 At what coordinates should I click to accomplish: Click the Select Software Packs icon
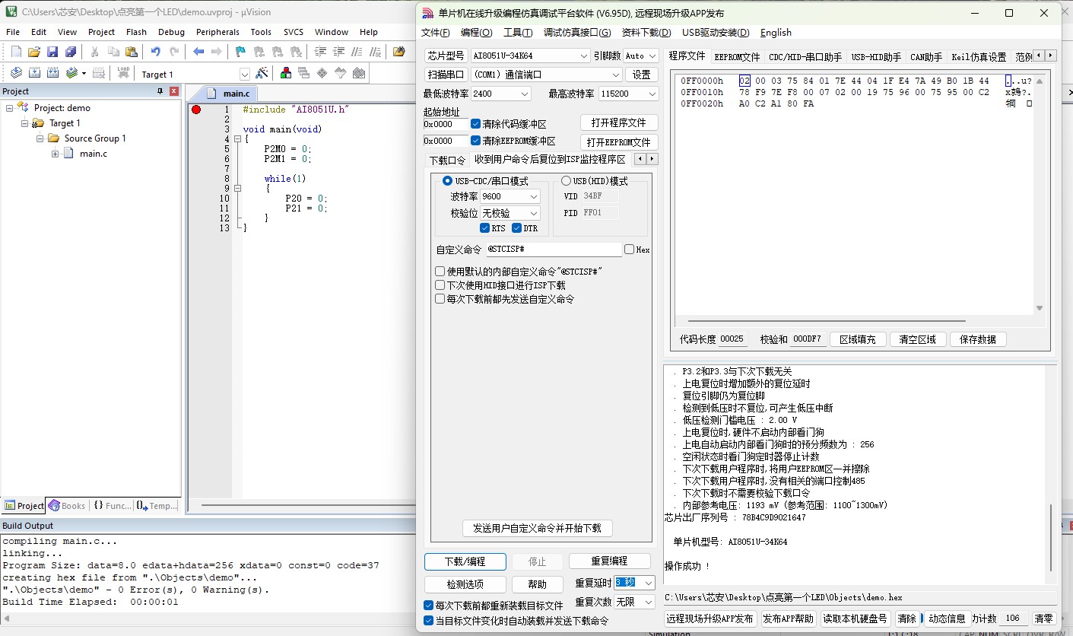point(341,73)
